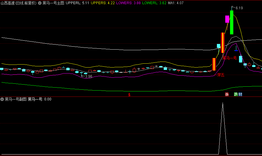Click the magenta LOWERS: 3.88 label
The width and height of the screenshot is (262, 156).
[128, 3]
